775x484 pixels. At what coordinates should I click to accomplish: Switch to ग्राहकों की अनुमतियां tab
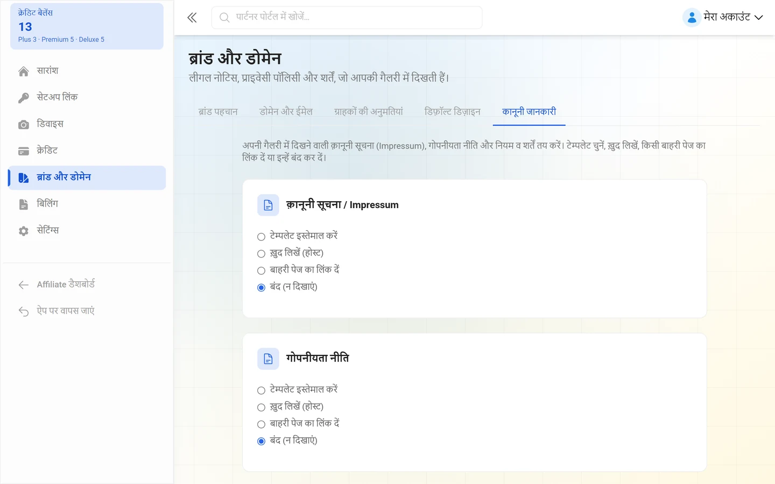(369, 112)
